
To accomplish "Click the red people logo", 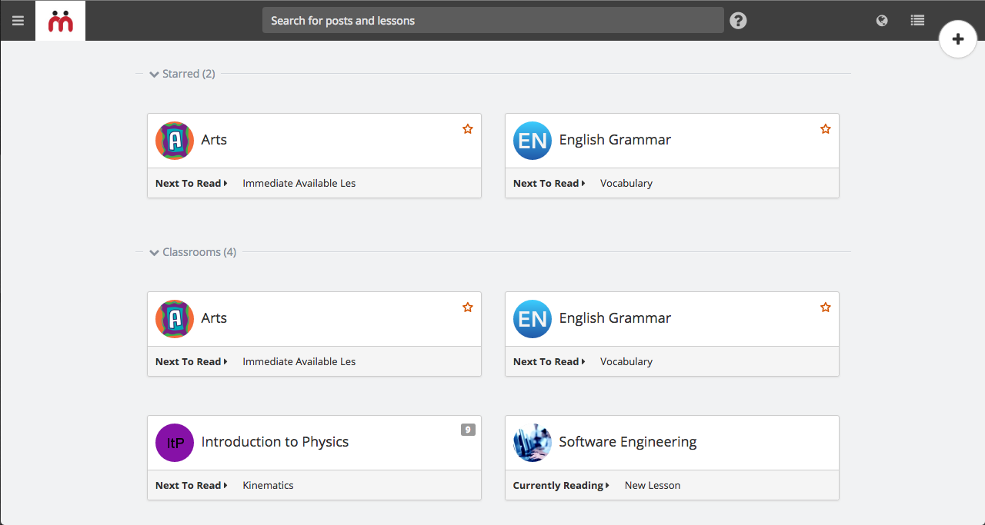I will click(x=60, y=21).
